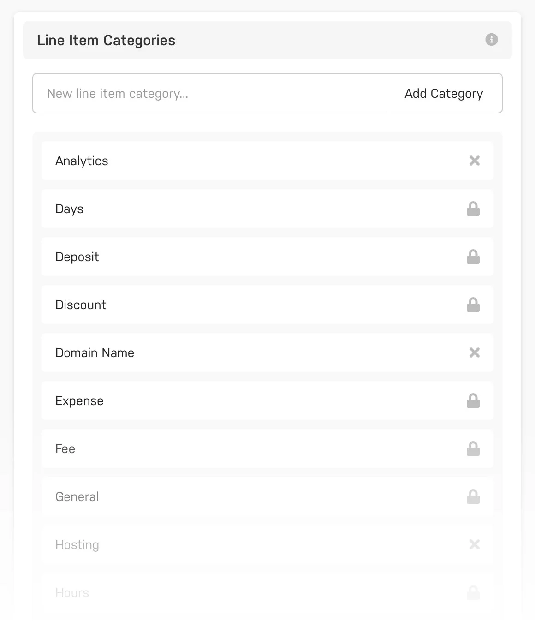This screenshot has width=535, height=621.
Task: Click the Expense lock icon
Action: 473,401
